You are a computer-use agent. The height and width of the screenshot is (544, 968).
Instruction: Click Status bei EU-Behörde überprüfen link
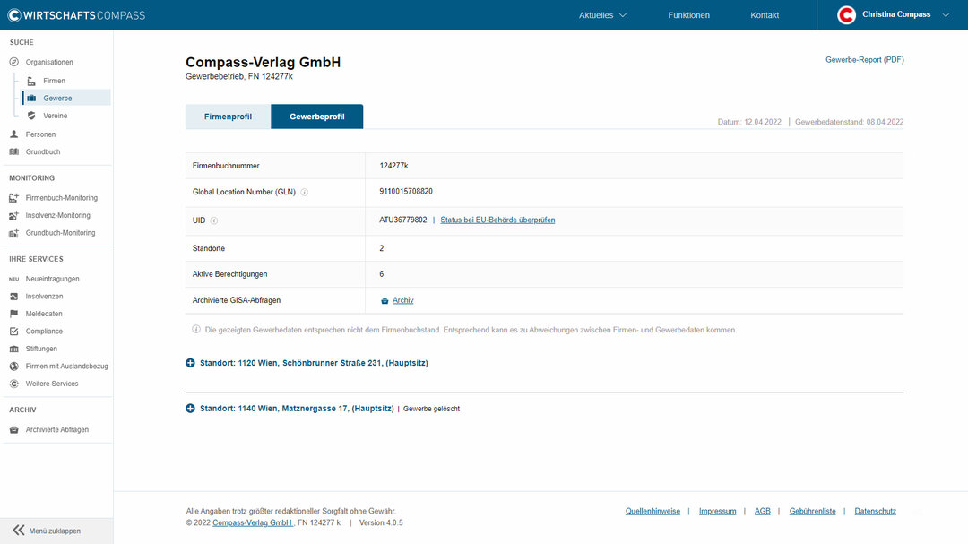coord(497,220)
